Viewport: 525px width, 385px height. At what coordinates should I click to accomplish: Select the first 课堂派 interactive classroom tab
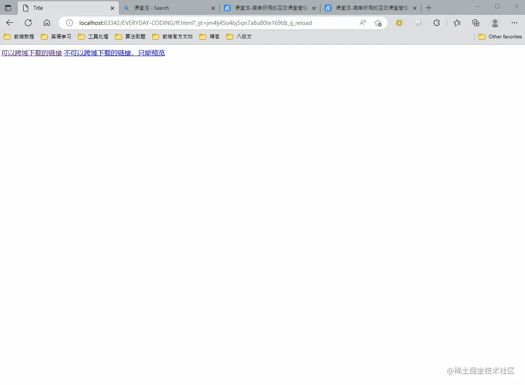[266, 8]
